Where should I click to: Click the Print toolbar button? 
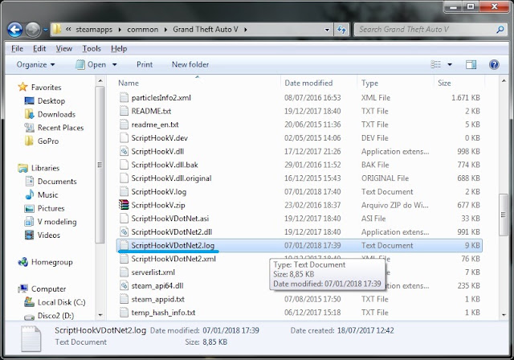click(145, 64)
